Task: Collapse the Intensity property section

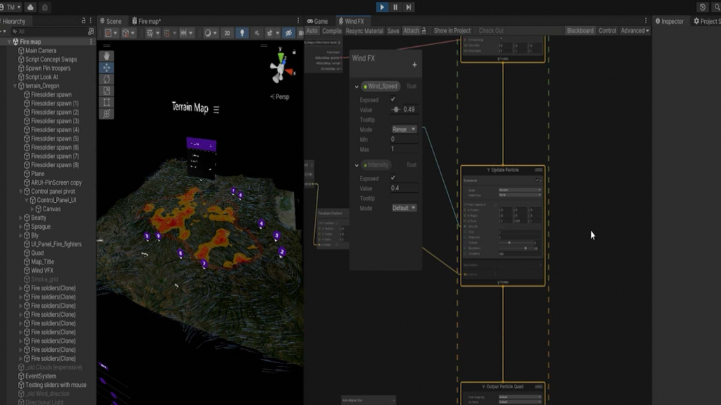Action: [356, 165]
